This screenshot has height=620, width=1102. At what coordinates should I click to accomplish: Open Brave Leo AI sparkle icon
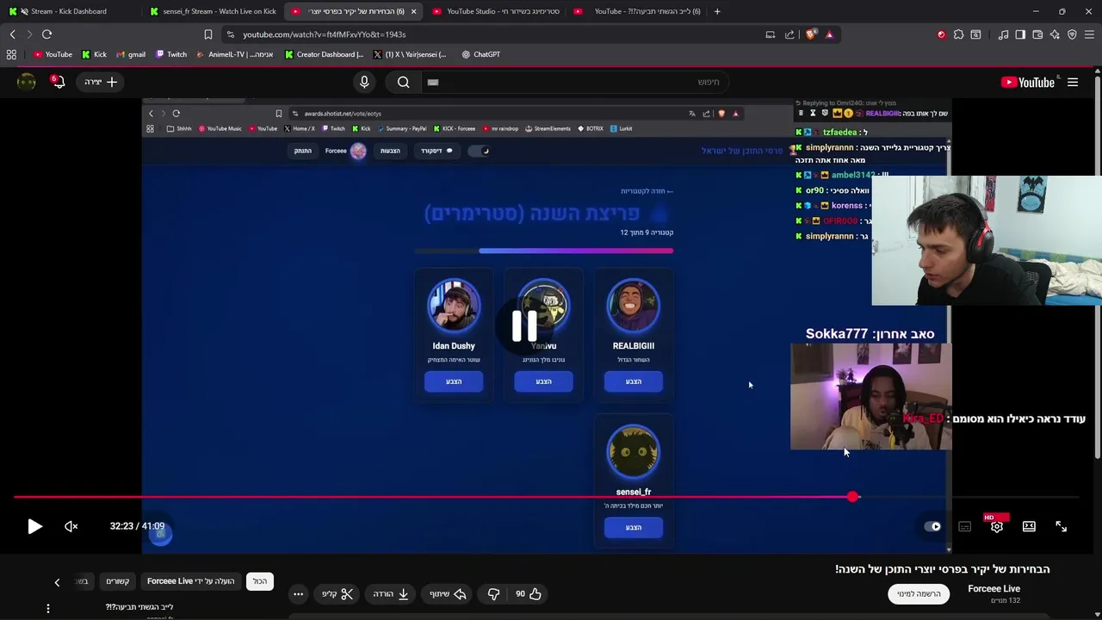click(x=1055, y=34)
